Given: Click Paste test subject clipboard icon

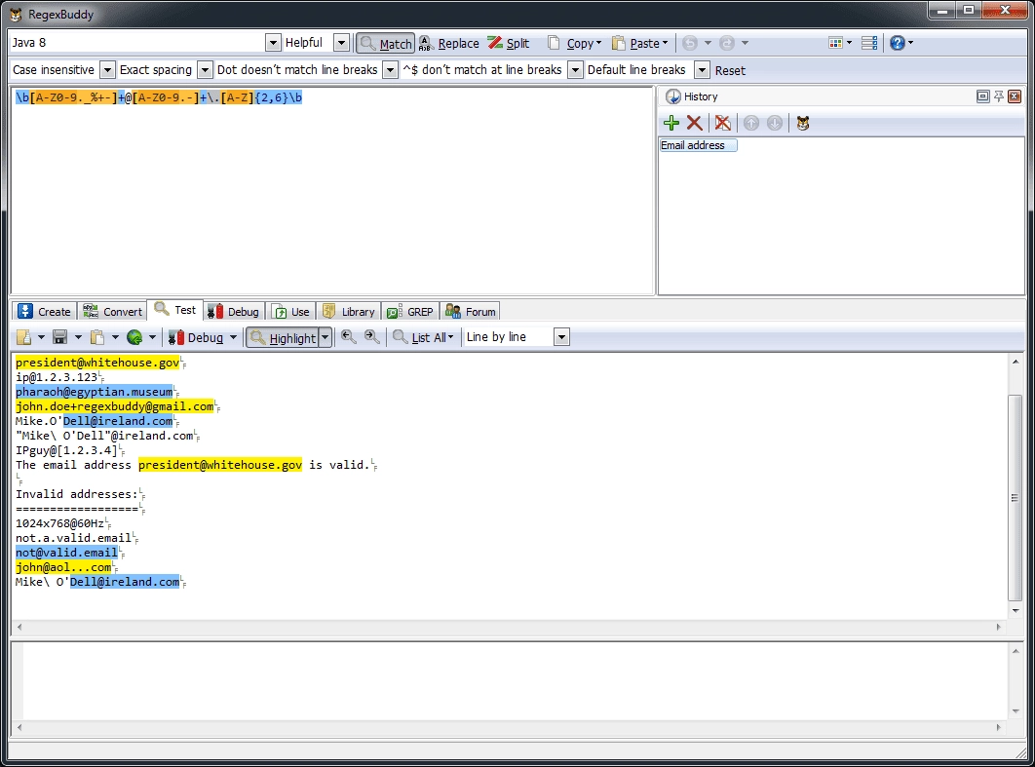Looking at the screenshot, I should point(97,337).
